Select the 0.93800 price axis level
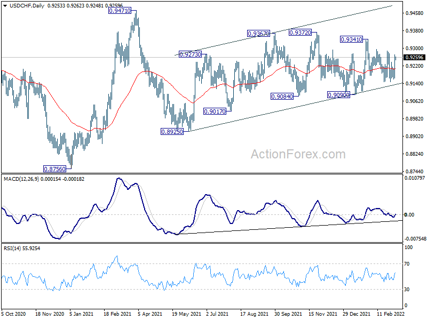This screenshot has height=320, width=427. coord(415,31)
